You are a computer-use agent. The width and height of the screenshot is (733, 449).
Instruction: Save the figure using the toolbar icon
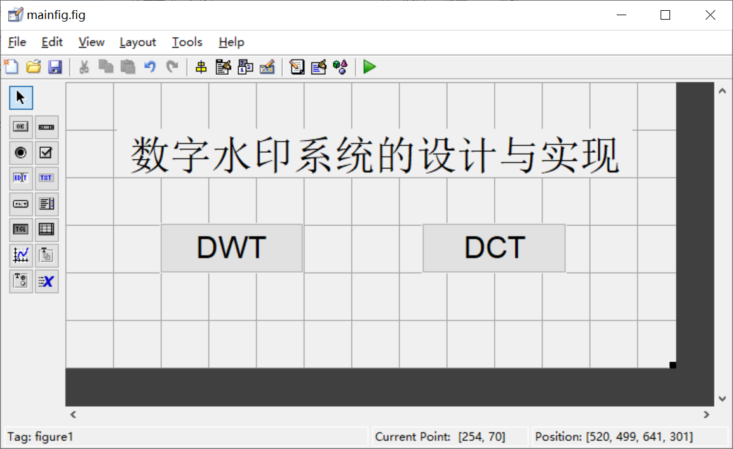coord(55,67)
